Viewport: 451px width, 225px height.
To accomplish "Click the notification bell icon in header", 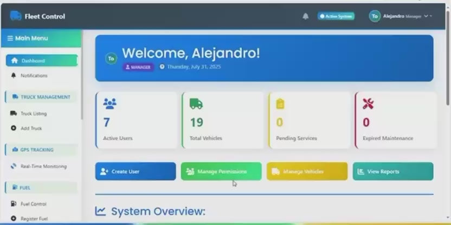I will coord(305,16).
